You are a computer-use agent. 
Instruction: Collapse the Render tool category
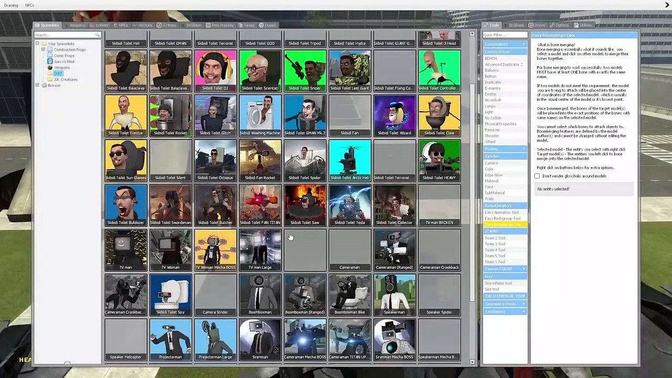pos(505,156)
